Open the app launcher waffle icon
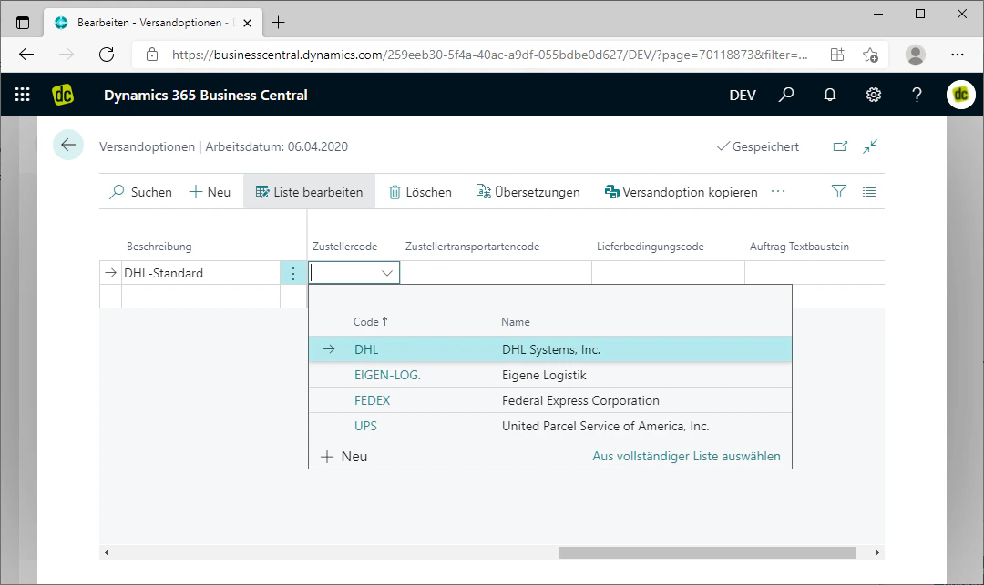 coord(23,95)
